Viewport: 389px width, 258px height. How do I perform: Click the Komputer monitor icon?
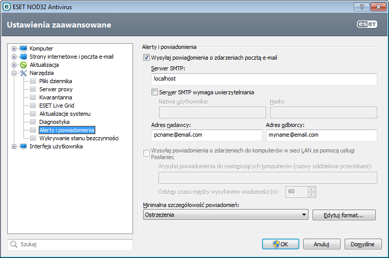(23, 48)
